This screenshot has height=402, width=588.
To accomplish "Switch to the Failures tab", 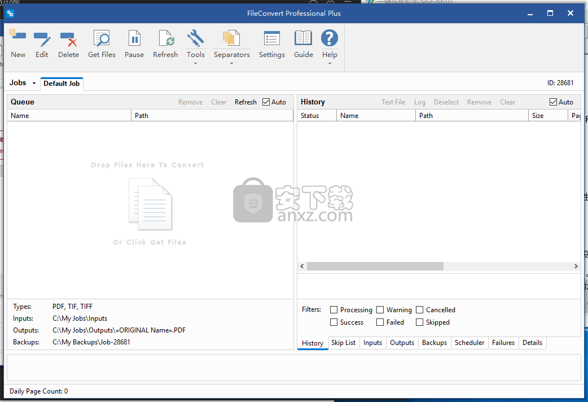I will [x=503, y=343].
